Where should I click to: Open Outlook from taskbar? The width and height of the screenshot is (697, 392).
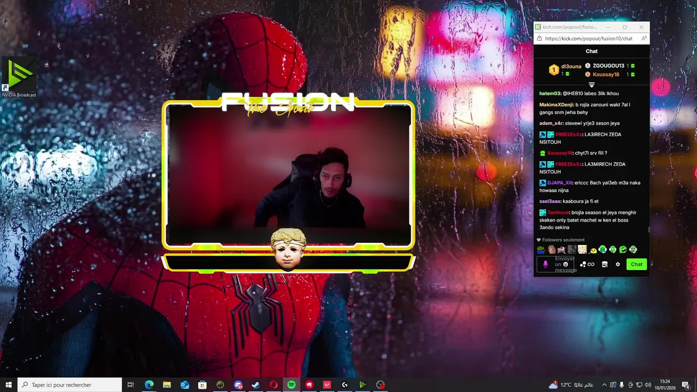click(185, 385)
